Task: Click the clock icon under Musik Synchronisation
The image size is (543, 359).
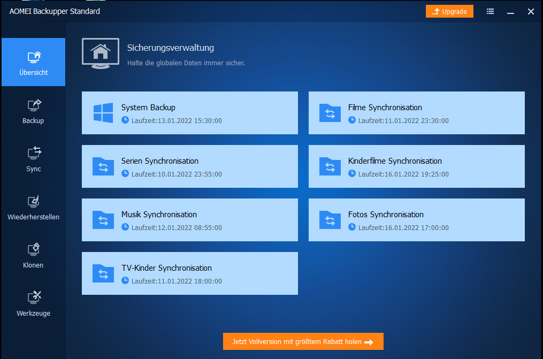Action: [125, 227]
